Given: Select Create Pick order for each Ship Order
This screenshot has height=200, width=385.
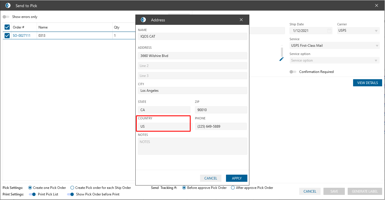Looking at the screenshot, I should coord(72,188).
